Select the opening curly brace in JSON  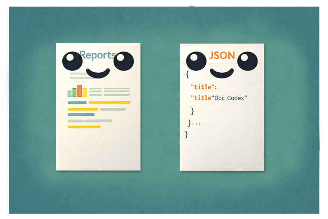[x=187, y=74]
